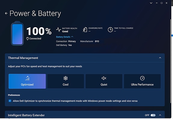Screen dimensions: 173x119
Task: Maximize the Dell Optimizer window
Action: pyautogui.click(x=162, y=3)
